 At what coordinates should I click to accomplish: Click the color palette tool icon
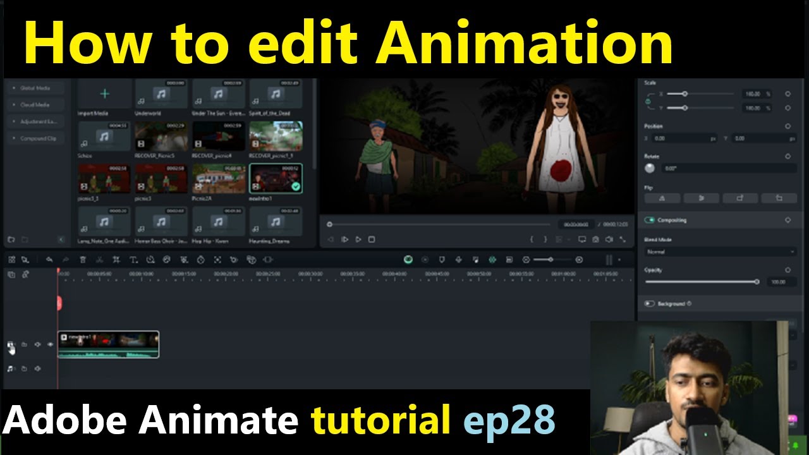tap(167, 260)
